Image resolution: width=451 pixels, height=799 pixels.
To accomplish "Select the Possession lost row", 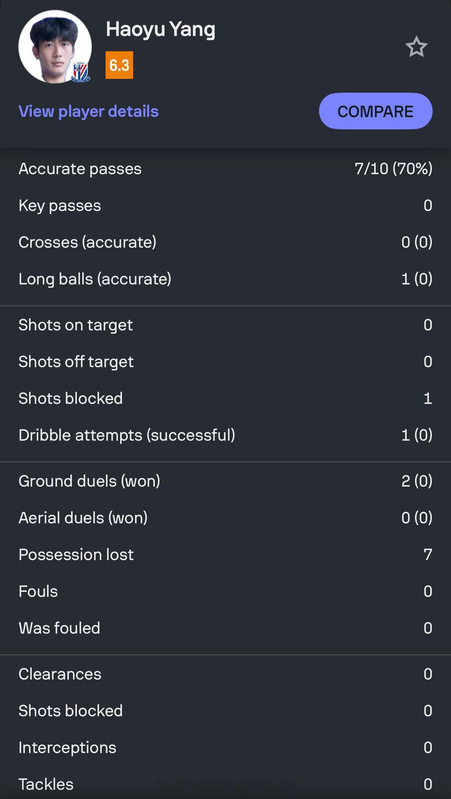I will [x=225, y=555].
